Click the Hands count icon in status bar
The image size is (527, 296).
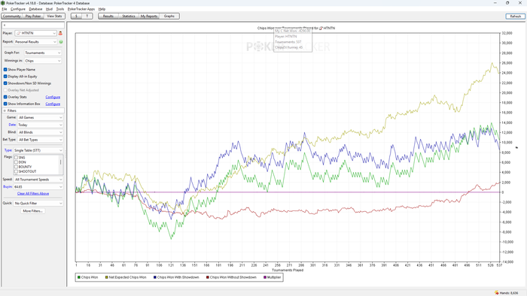coord(496,293)
